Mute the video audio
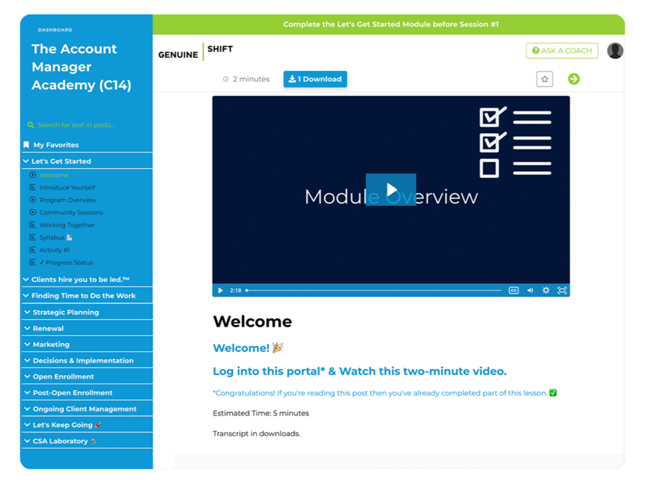651x491 pixels. pos(530,290)
